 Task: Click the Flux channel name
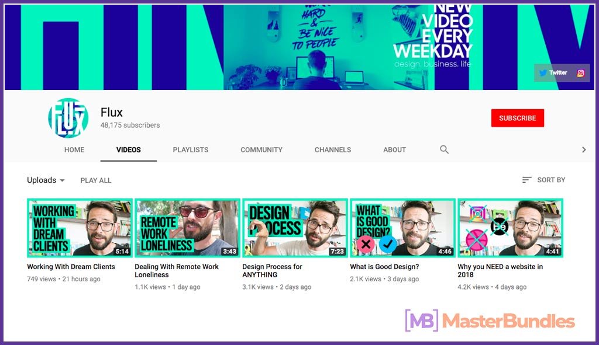112,113
